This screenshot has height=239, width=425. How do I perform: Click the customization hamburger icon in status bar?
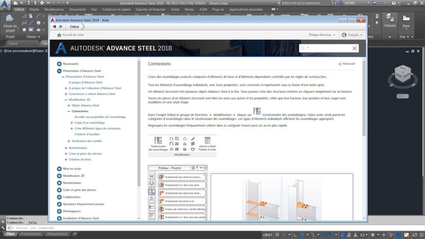[x=422, y=235]
